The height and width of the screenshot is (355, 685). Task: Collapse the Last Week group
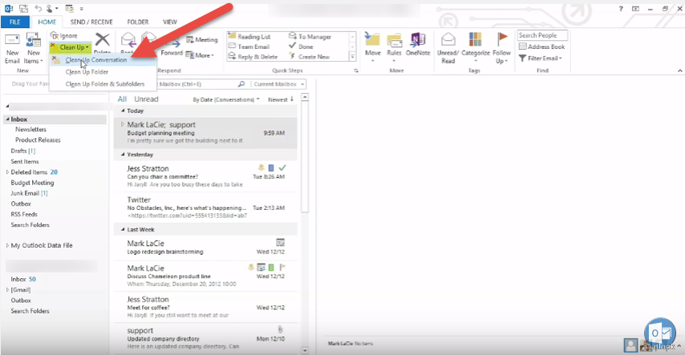[x=123, y=230]
